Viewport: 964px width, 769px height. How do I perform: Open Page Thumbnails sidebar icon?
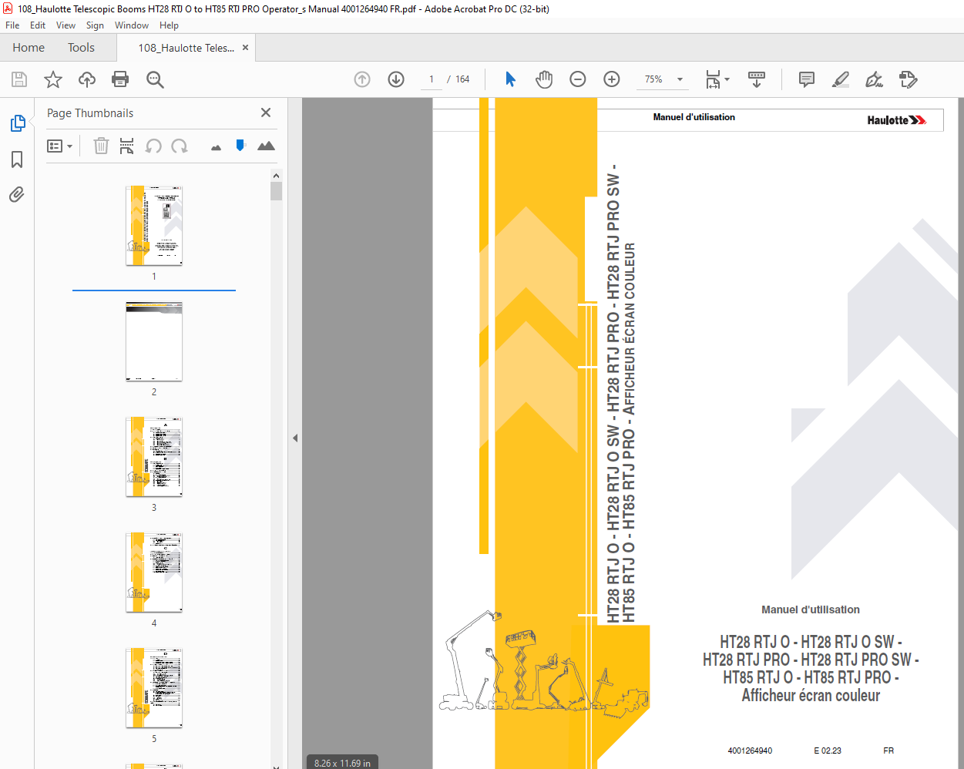point(17,123)
